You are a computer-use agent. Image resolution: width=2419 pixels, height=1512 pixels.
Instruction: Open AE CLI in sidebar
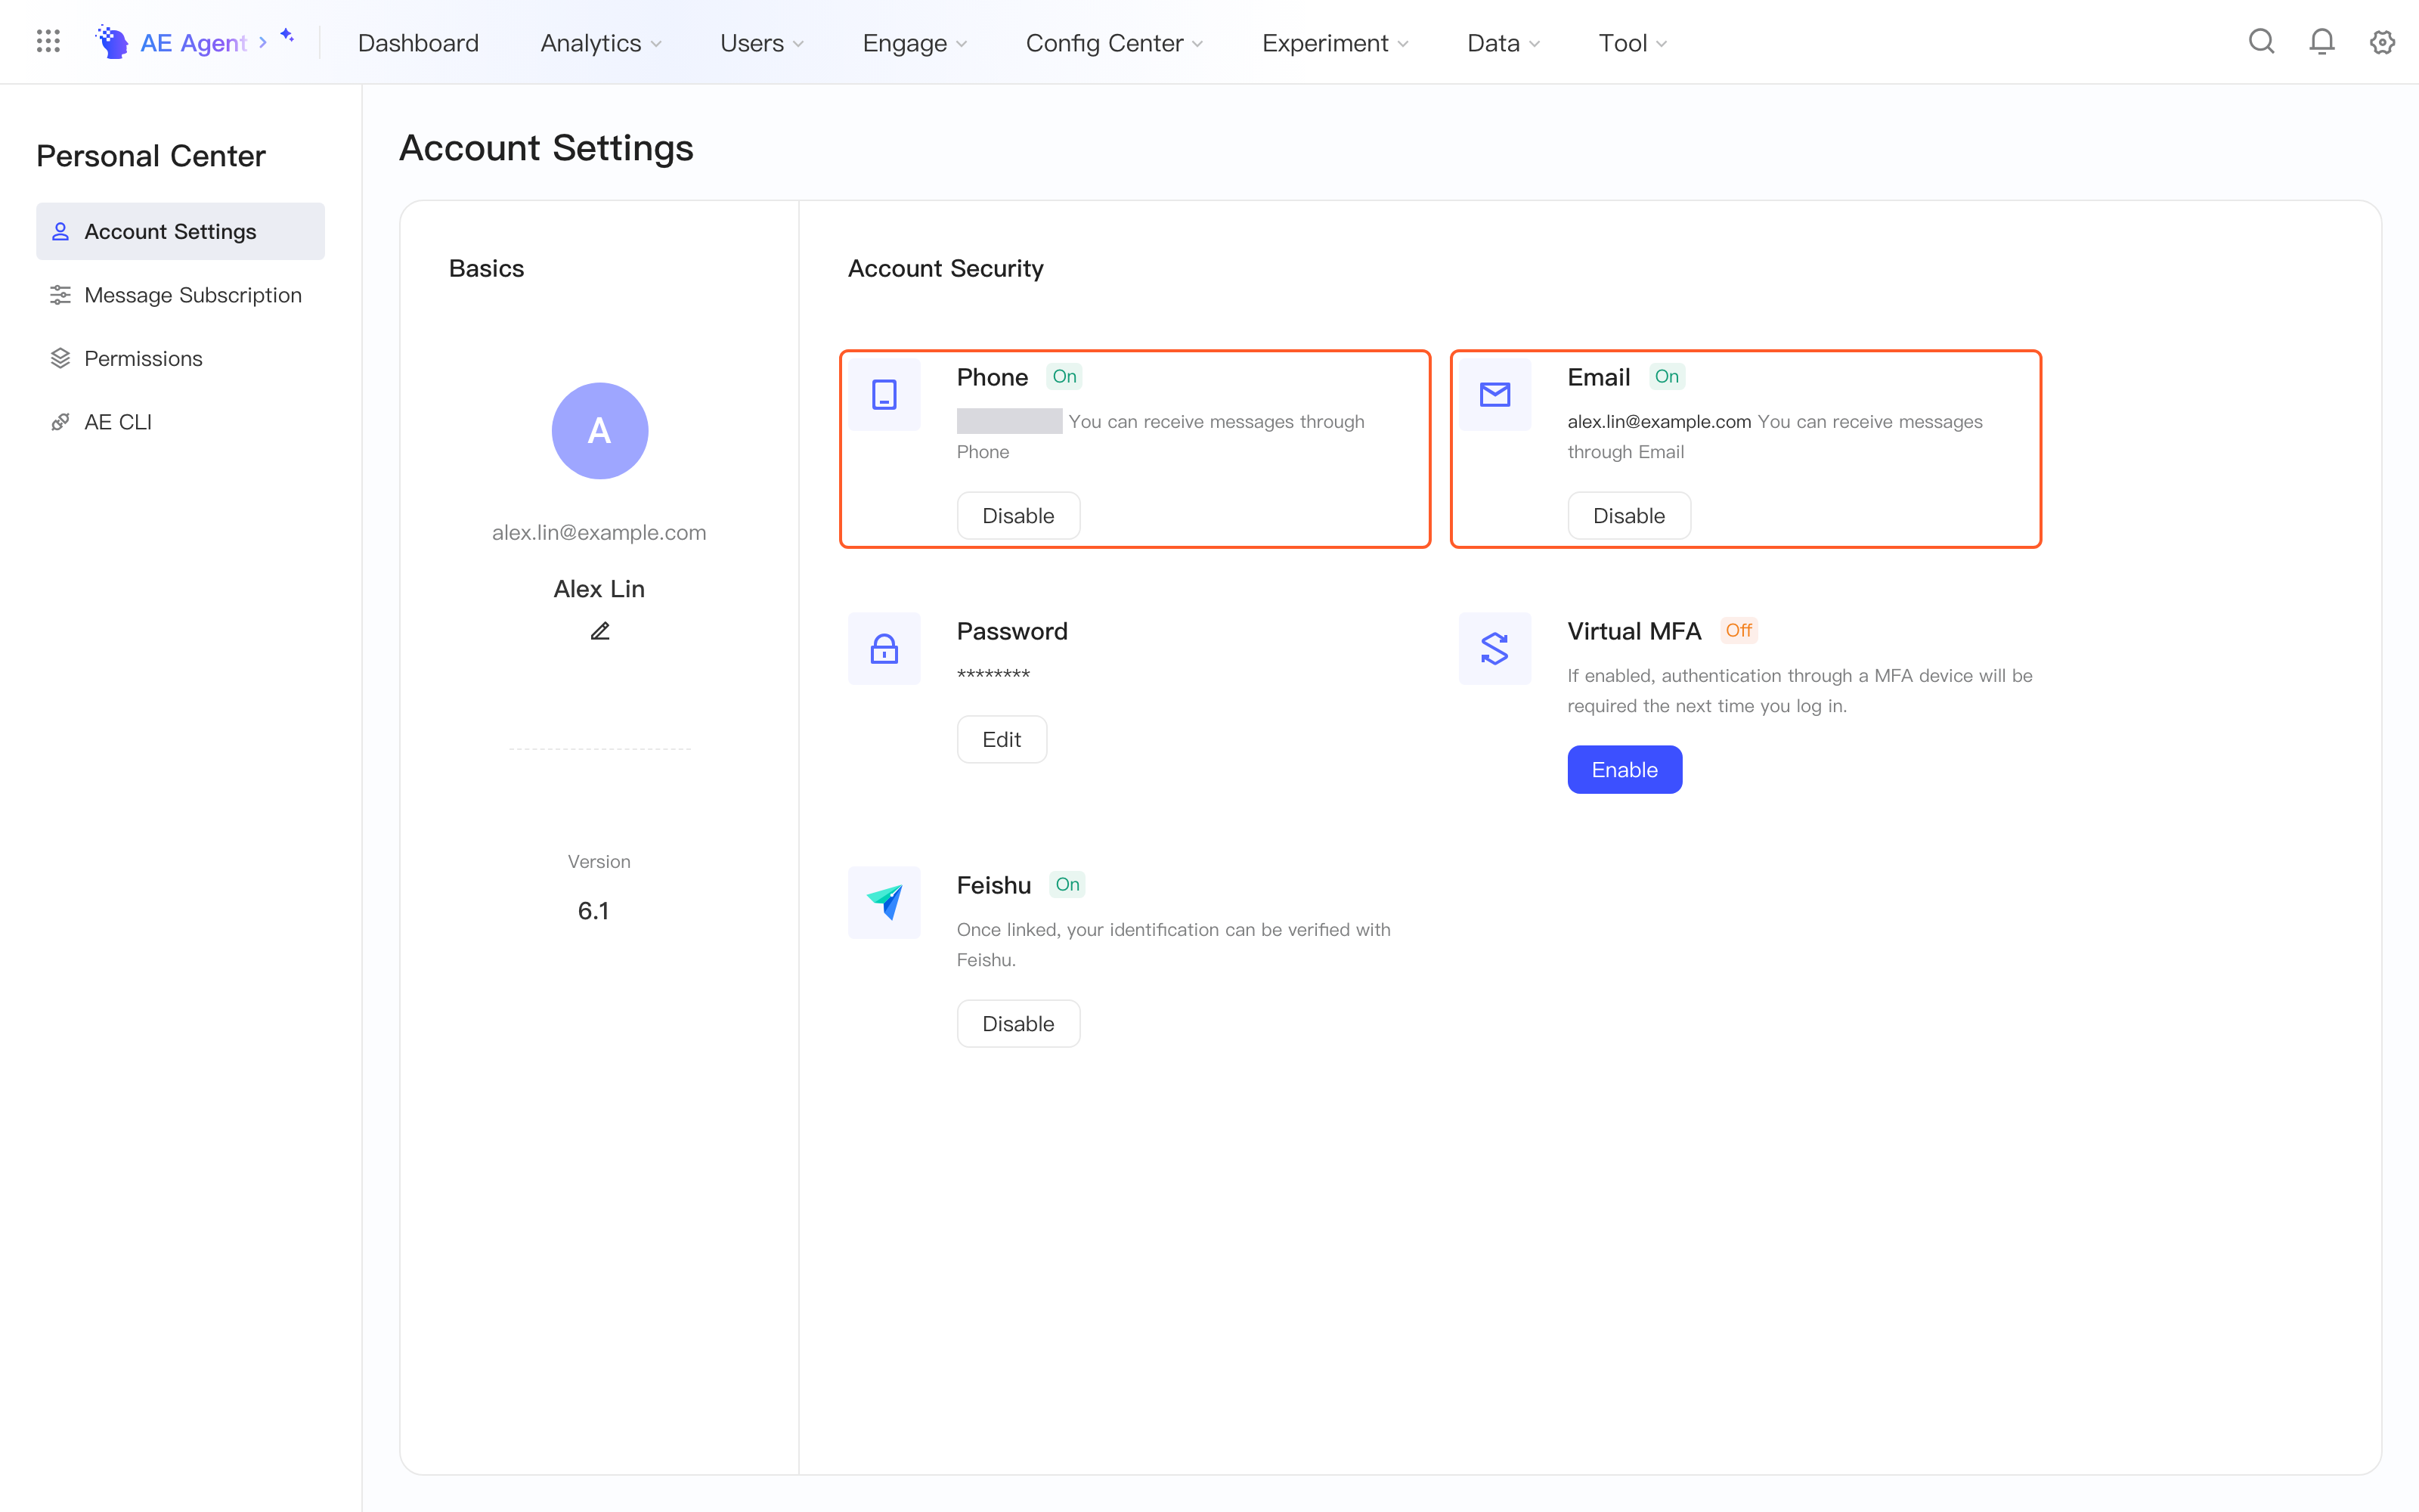click(180, 422)
